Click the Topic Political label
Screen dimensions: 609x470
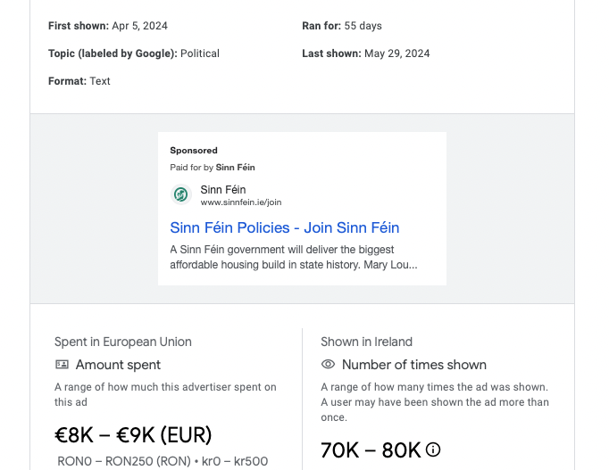coord(134,54)
